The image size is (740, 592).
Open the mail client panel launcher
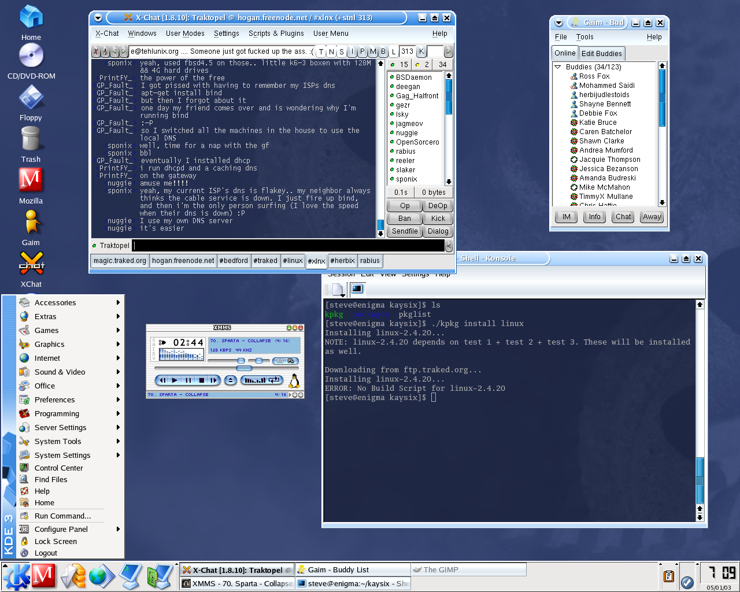pos(73,576)
